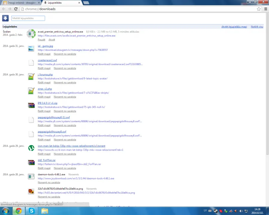
Task: Remove daemon-tools-4.48.1.exe from the list
Action: 49,182
